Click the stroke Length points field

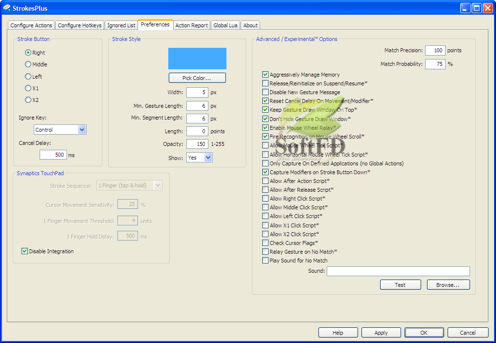(197, 131)
